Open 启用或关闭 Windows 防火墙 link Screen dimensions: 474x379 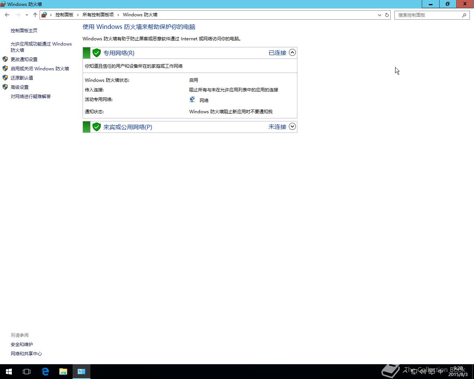(x=40, y=68)
